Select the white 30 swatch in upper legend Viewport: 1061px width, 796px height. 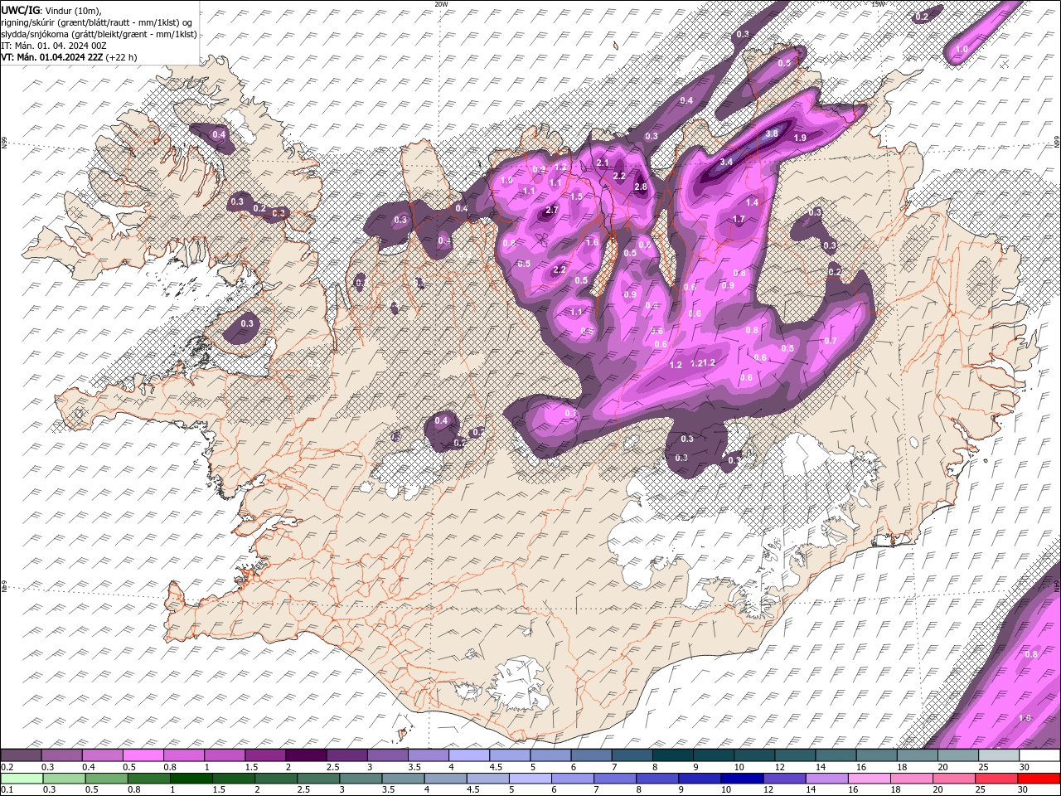click(1039, 755)
